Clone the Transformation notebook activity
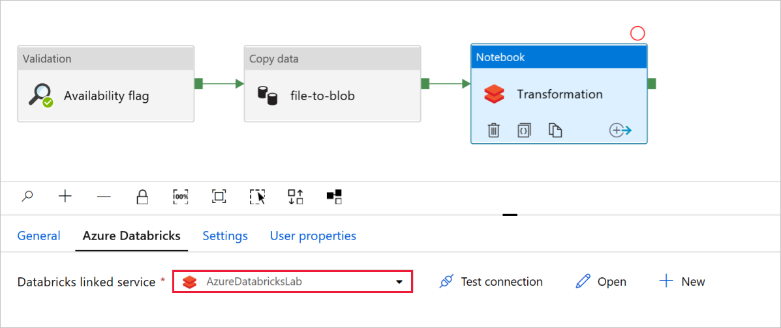Viewport: 781px width, 328px height. coord(555,130)
